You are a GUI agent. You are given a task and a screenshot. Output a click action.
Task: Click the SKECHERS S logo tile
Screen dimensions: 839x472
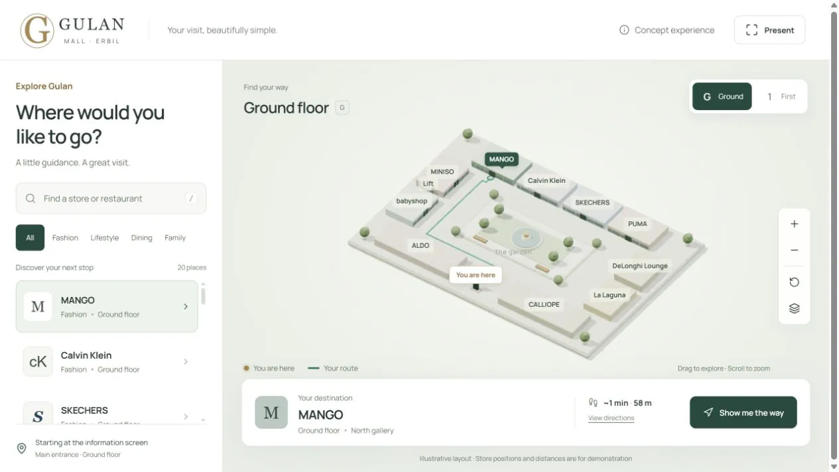point(38,414)
